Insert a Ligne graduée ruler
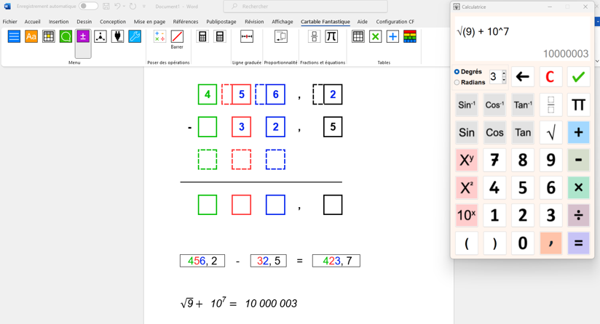The height and width of the screenshot is (324, 600). (x=247, y=36)
